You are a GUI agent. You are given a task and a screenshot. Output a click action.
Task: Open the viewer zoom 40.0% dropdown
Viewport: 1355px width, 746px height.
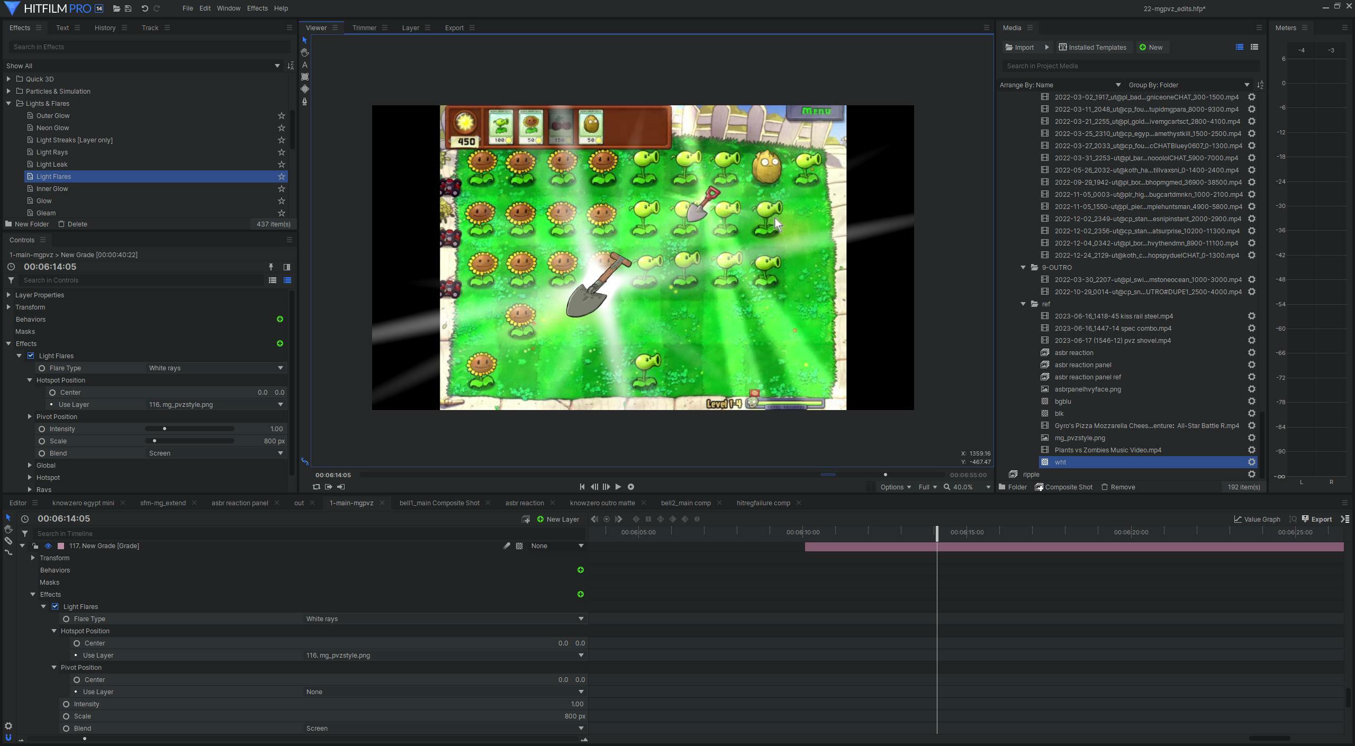(967, 487)
